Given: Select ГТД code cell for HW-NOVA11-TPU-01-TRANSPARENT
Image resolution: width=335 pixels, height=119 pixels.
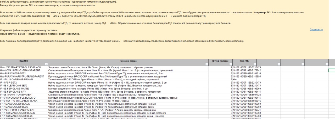Looking at the screenshot, I should (245, 70).
